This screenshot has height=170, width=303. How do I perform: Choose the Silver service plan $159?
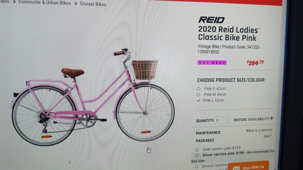[x=197, y=155]
